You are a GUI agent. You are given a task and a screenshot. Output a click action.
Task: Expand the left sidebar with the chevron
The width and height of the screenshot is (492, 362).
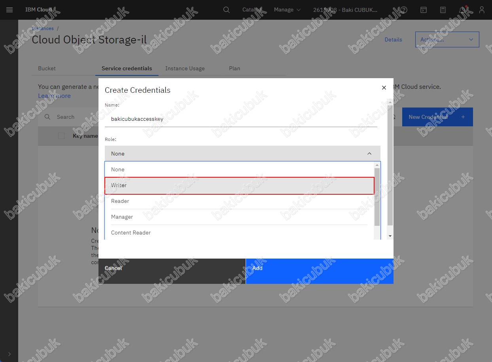9,354
